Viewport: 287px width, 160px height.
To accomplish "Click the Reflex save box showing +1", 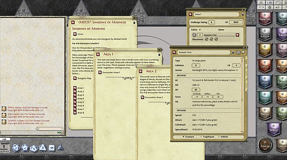I will [x=208, y=97].
